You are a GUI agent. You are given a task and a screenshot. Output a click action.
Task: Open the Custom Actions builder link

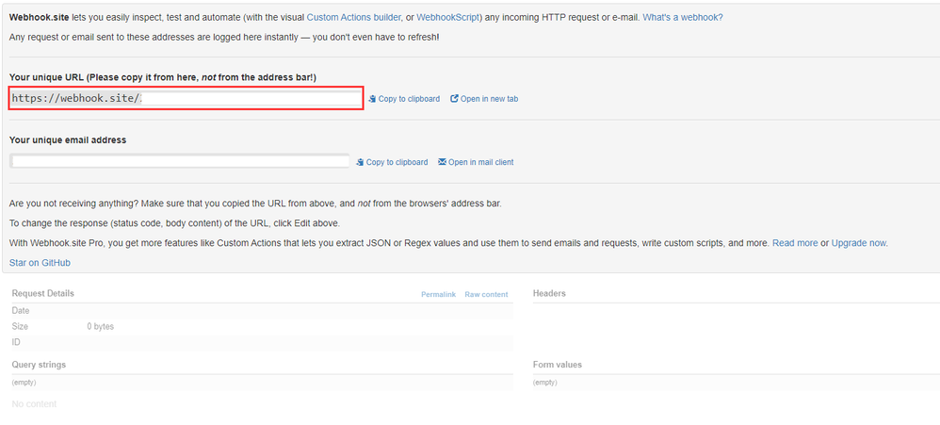pos(354,17)
